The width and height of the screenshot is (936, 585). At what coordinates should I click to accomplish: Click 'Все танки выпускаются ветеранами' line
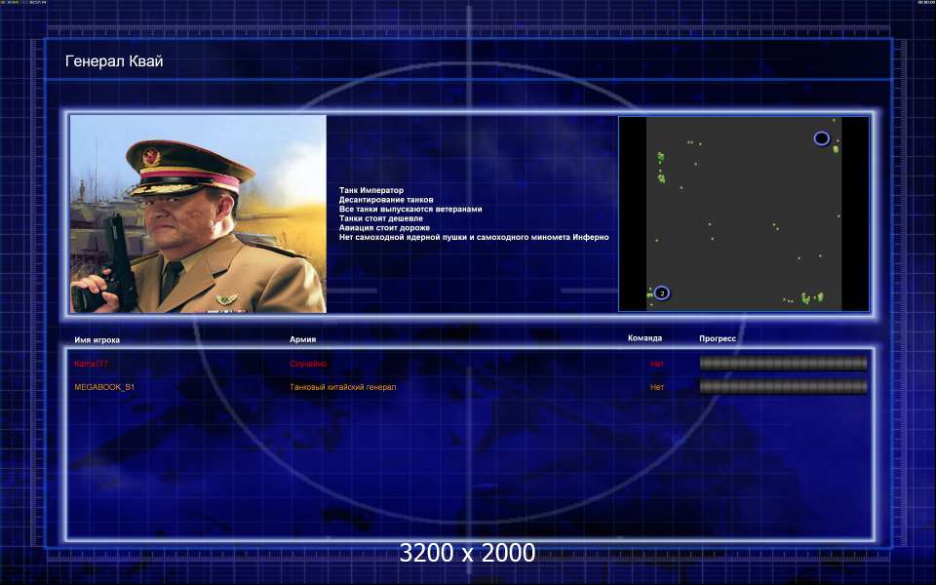click(x=410, y=209)
